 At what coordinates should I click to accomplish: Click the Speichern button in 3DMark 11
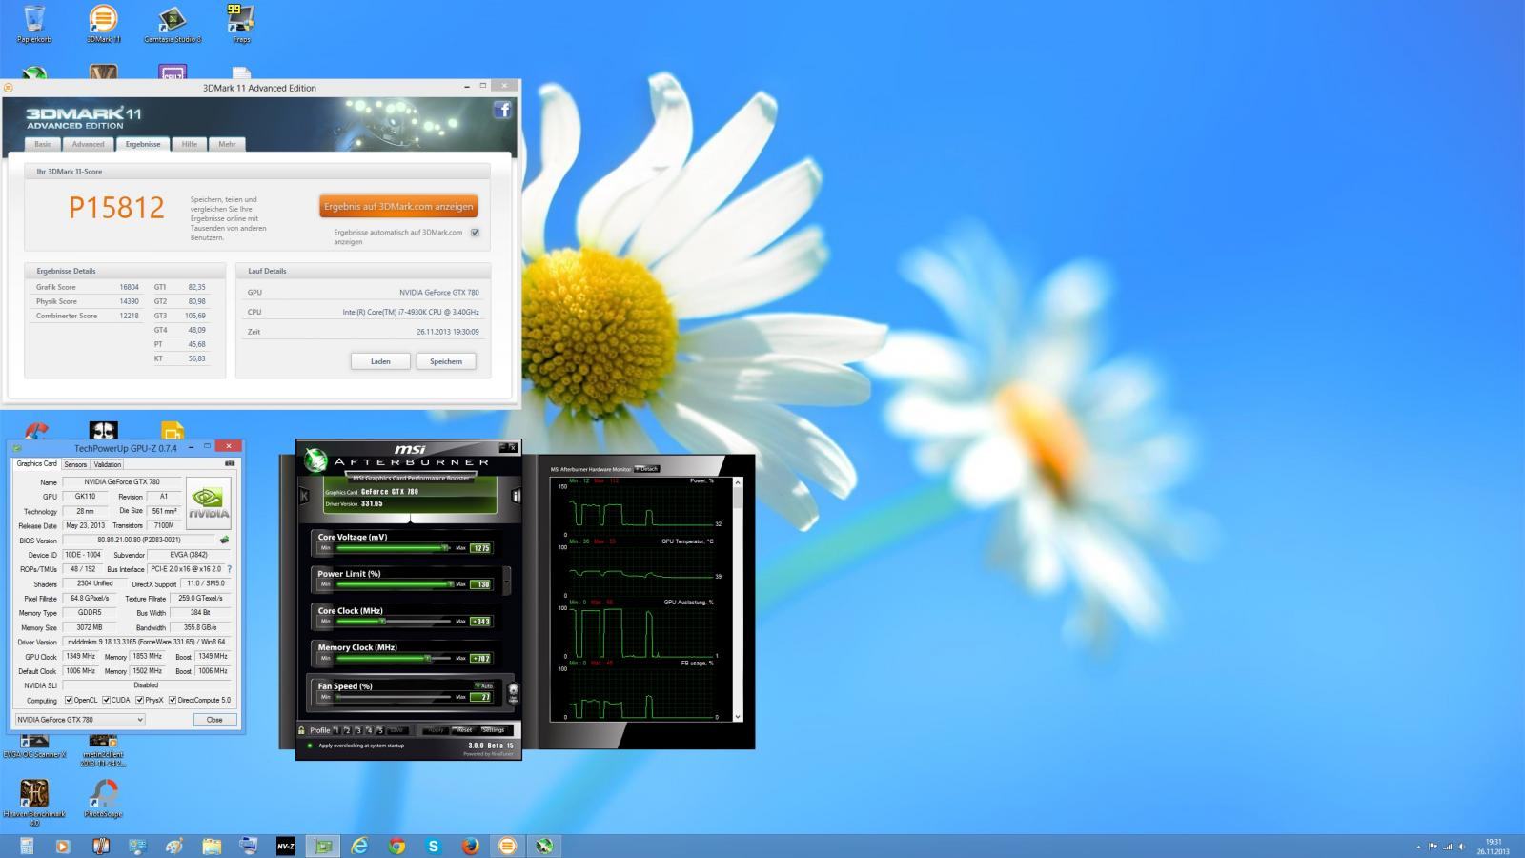(446, 361)
